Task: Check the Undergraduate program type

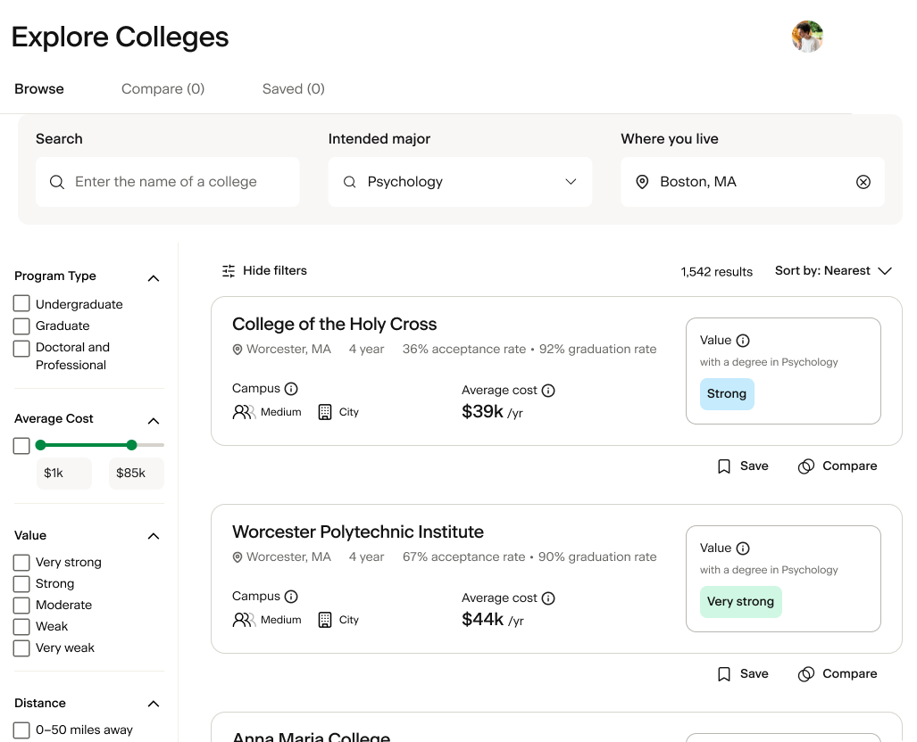Action: pyautogui.click(x=21, y=304)
